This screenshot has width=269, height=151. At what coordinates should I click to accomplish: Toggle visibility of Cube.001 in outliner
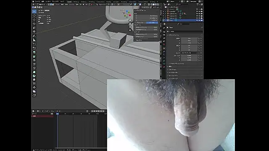pos(199,11)
